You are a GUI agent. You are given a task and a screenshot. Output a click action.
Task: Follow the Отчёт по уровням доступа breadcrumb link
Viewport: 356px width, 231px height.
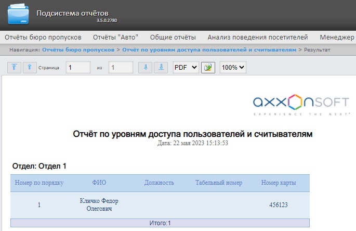tap(209, 49)
